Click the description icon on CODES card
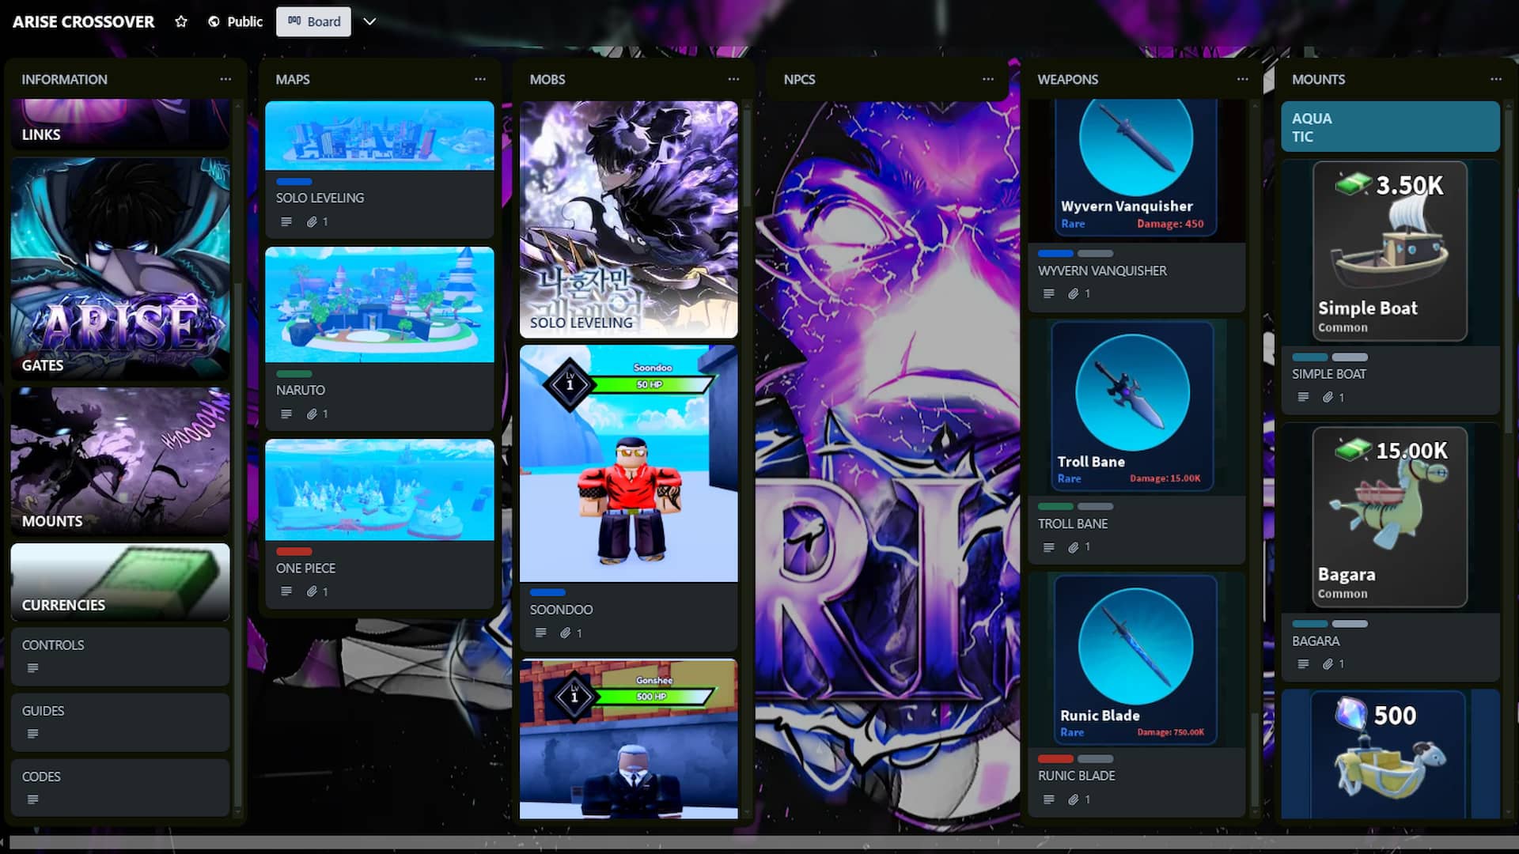Screen dimensions: 1519x854 pos(32,799)
